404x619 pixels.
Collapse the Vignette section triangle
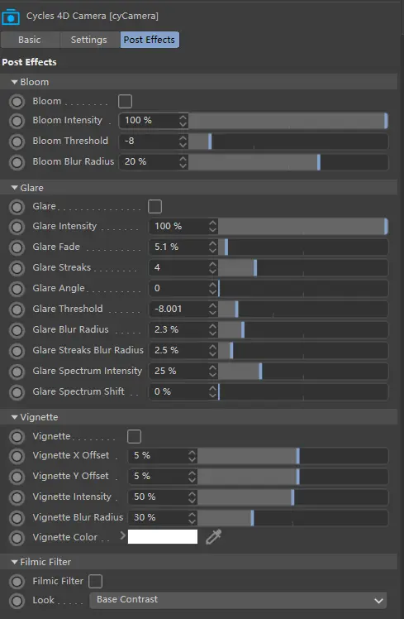pyautogui.click(x=15, y=417)
